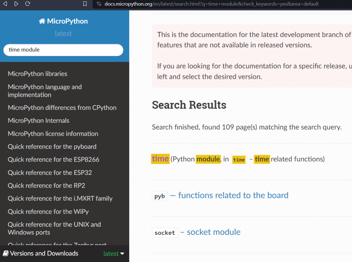This screenshot has height=262, width=352.
Task: Open MicroPython differences from CPython
Action: click(x=62, y=108)
